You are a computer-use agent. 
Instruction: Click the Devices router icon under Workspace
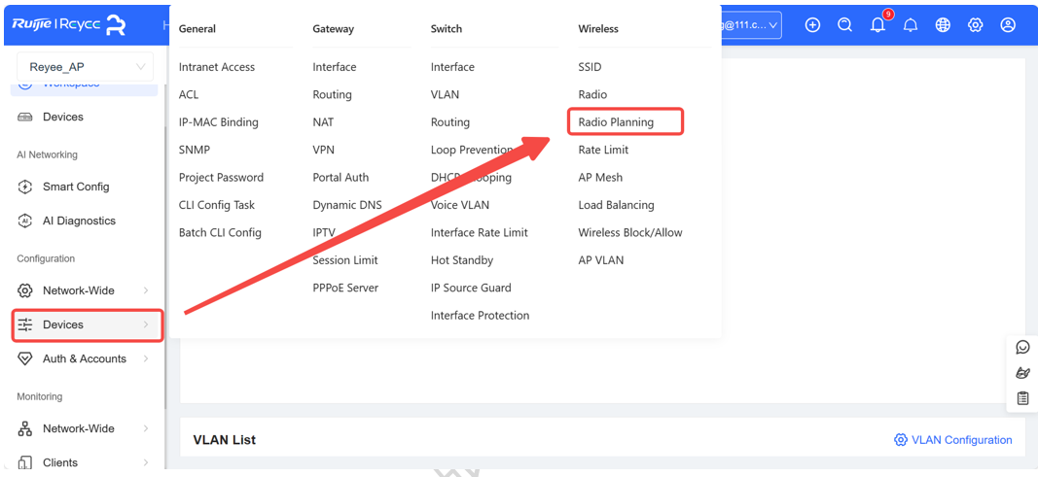[x=24, y=117]
